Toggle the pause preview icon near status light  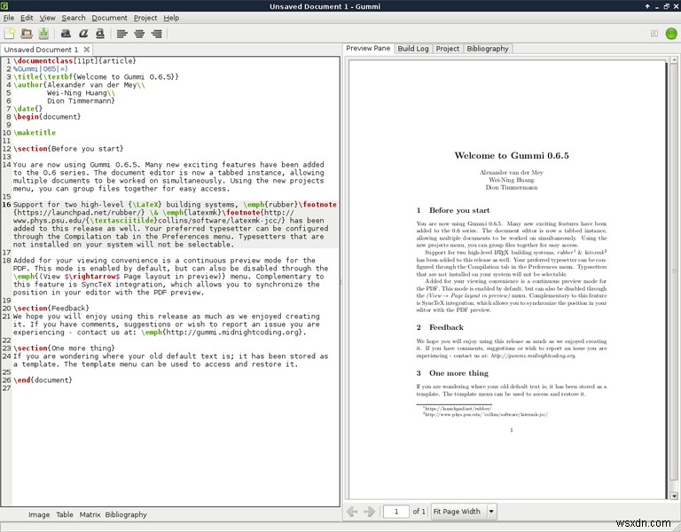pos(654,34)
